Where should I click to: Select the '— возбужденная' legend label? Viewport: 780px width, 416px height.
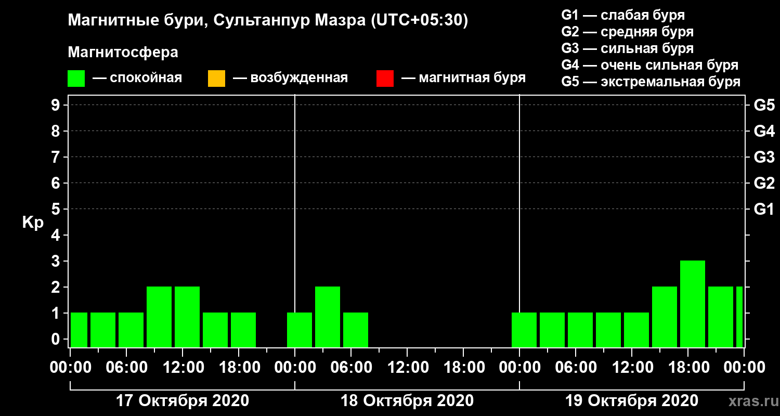click(x=290, y=79)
